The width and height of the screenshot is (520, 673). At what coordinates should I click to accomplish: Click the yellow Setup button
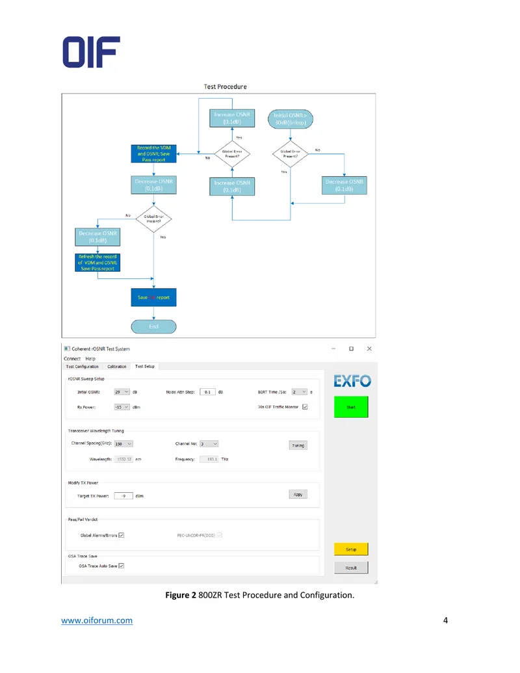tap(351, 549)
